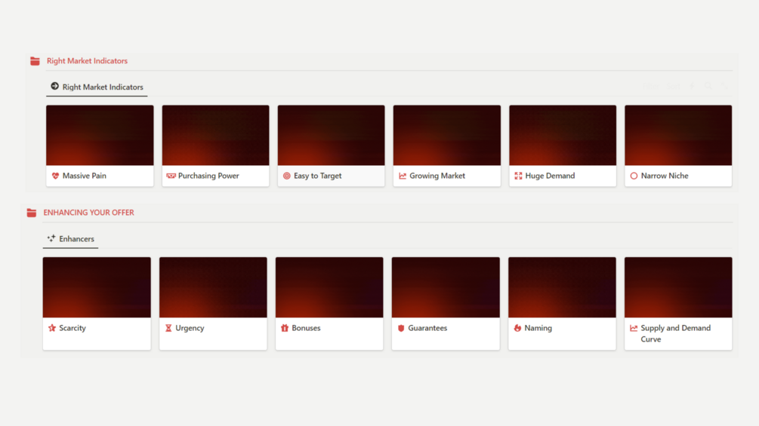
Task: Open the Huge Demand card title
Action: click(550, 176)
